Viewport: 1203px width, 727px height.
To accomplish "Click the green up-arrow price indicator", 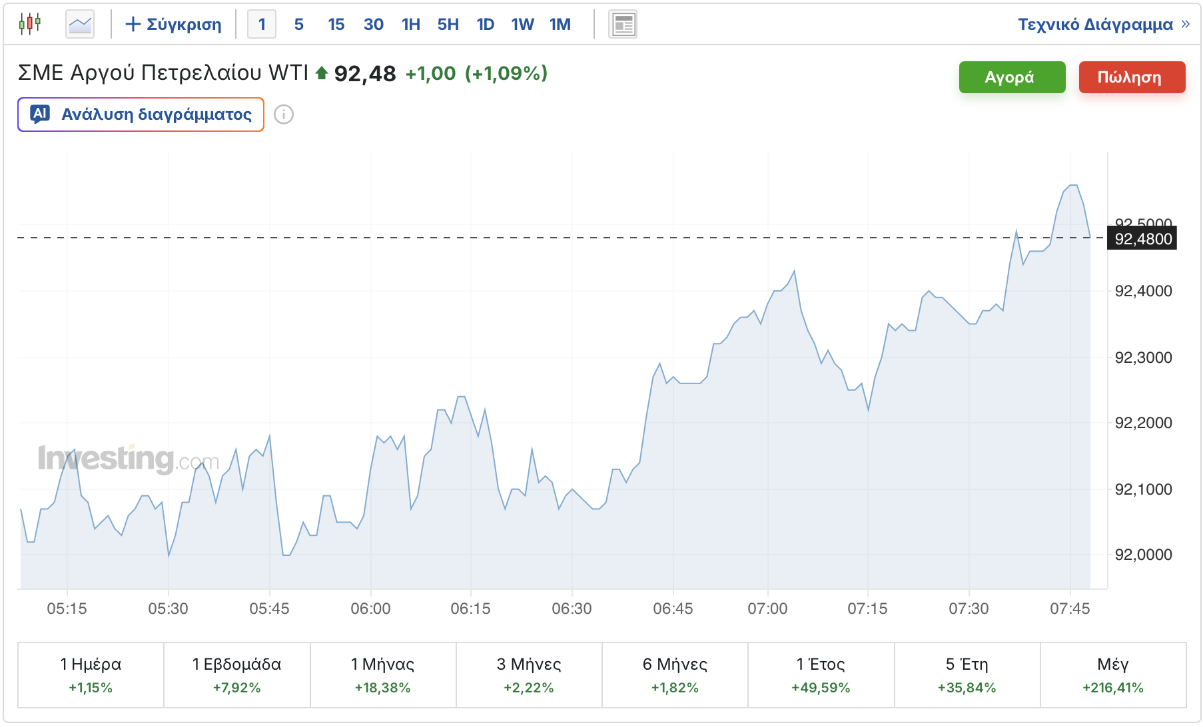I will tap(322, 73).
